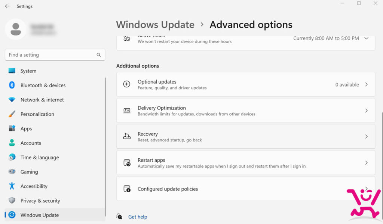The width and height of the screenshot is (383, 224).
Task: Click 'Currently 8:00 AM to 5:00 PM' text
Action: pyautogui.click(x=326, y=38)
